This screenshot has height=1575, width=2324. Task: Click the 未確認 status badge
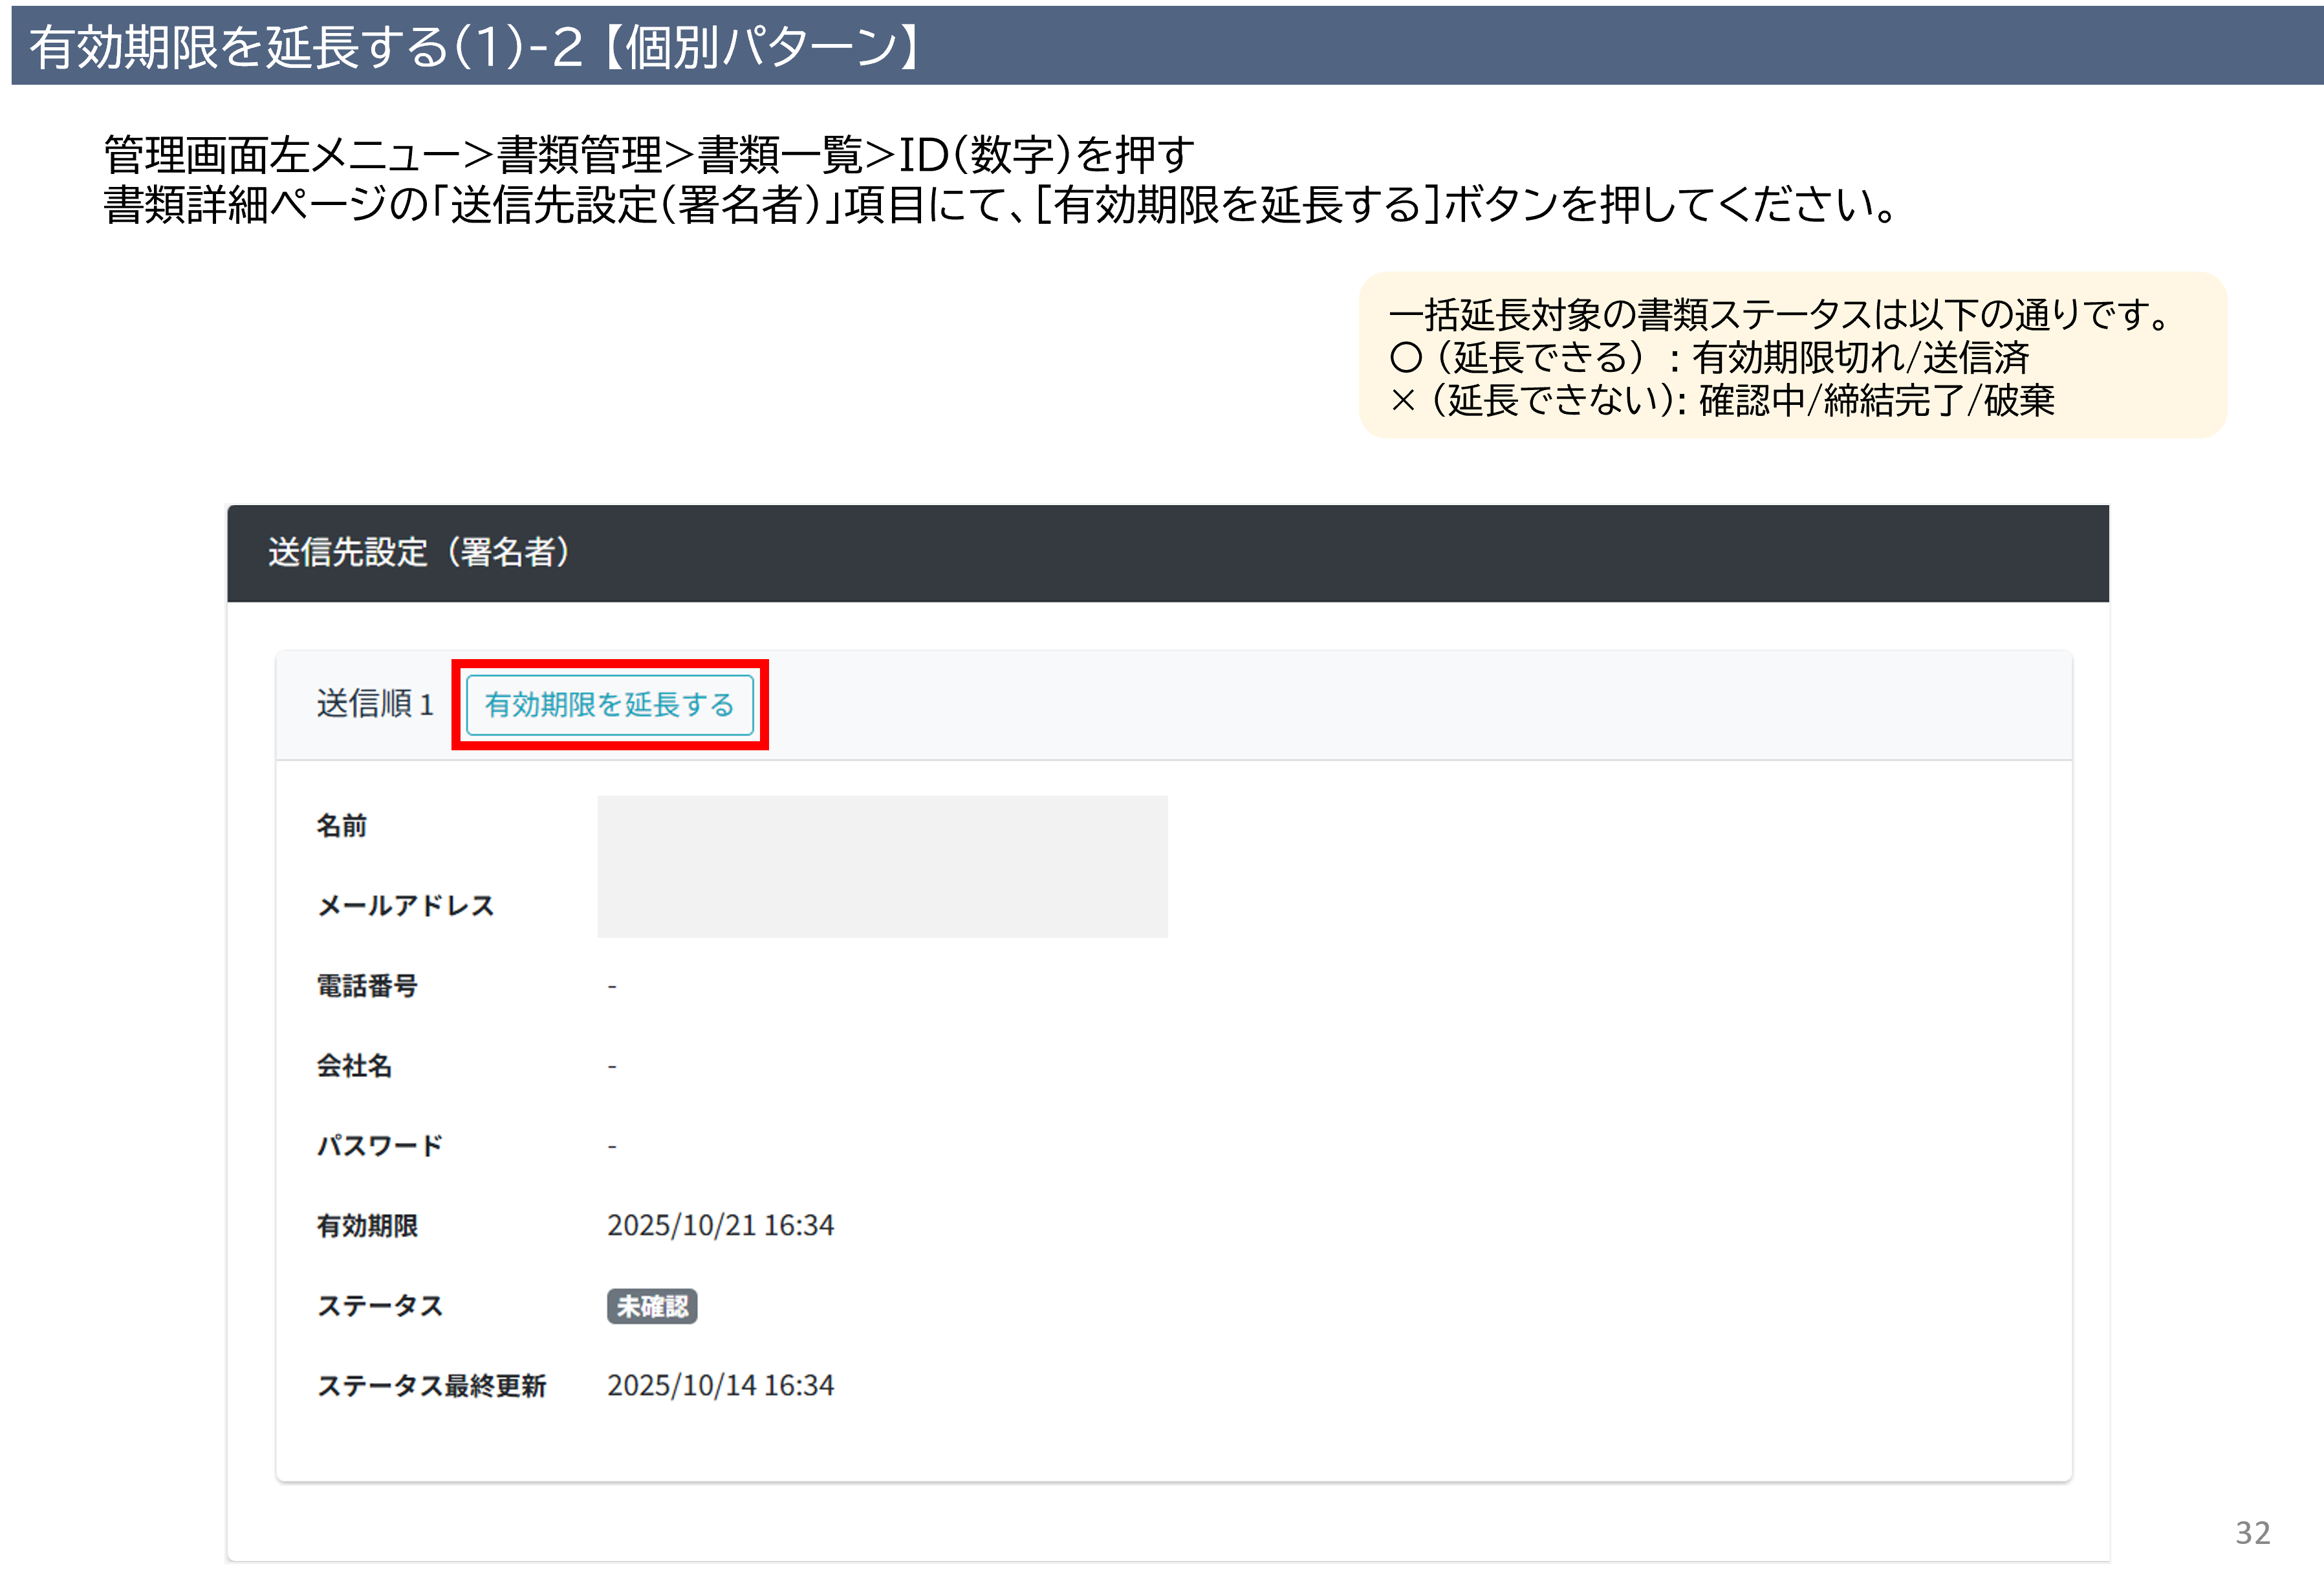[651, 1306]
